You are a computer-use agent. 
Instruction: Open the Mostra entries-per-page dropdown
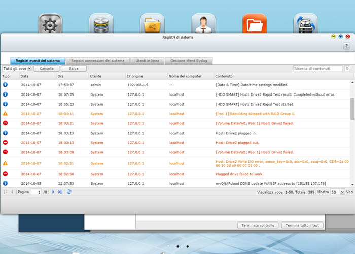coord(340,193)
